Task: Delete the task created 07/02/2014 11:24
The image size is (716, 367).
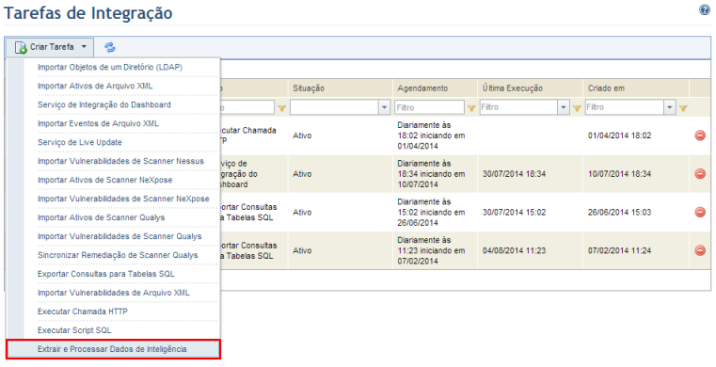Action: click(x=700, y=250)
